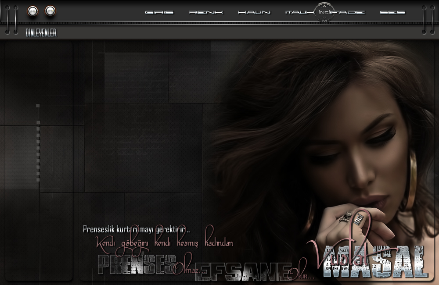
Task: Click the white 'Prenseslik kurtarılmayı gerektirir' quote line
Action: tap(137, 229)
